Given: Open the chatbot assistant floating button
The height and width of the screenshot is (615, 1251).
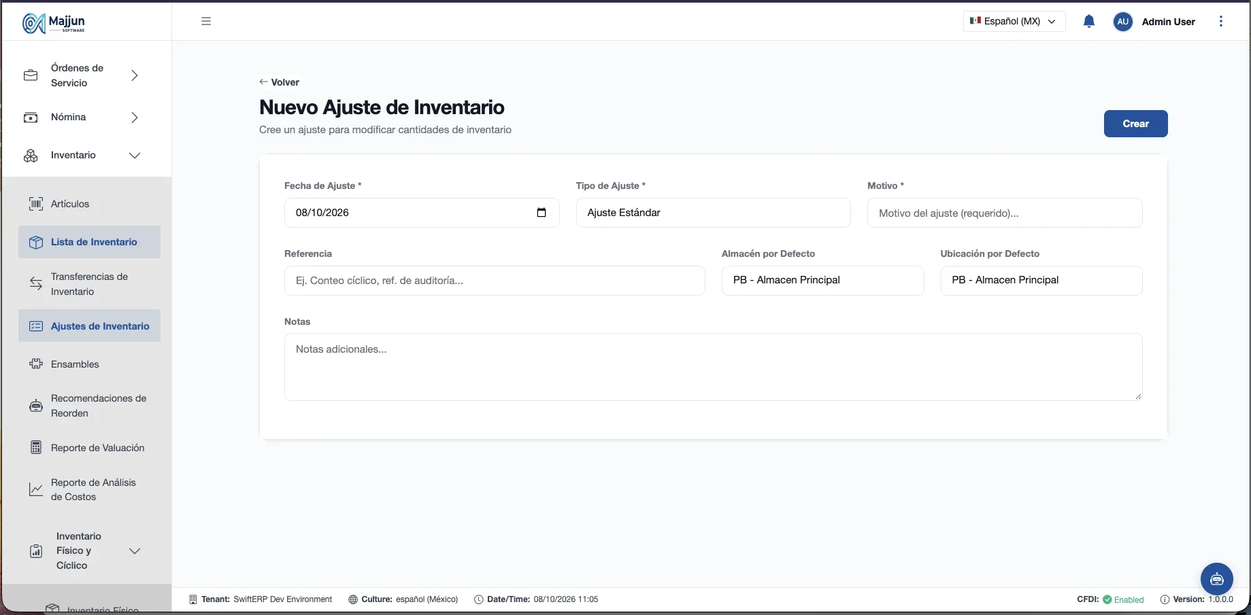Looking at the screenshot, I should point(1217,579).
